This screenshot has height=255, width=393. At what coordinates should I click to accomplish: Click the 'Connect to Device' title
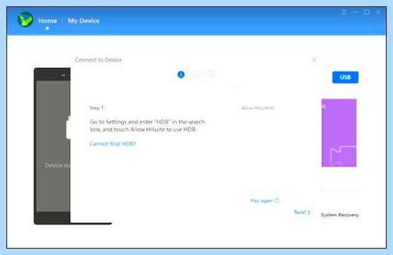click(x=98, y=59)
